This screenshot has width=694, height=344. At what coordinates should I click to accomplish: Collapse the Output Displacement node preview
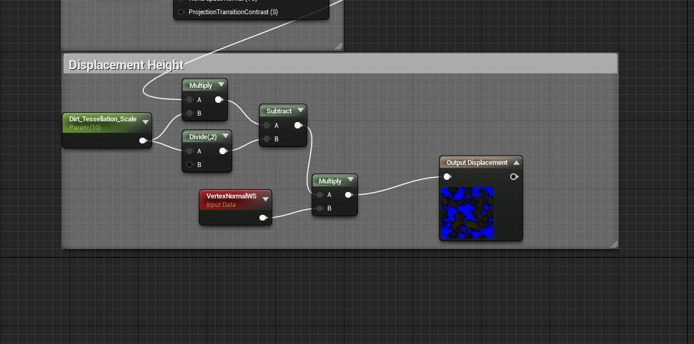click(516, 163)
